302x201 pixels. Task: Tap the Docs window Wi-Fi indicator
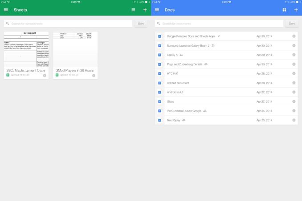[159, 2]
